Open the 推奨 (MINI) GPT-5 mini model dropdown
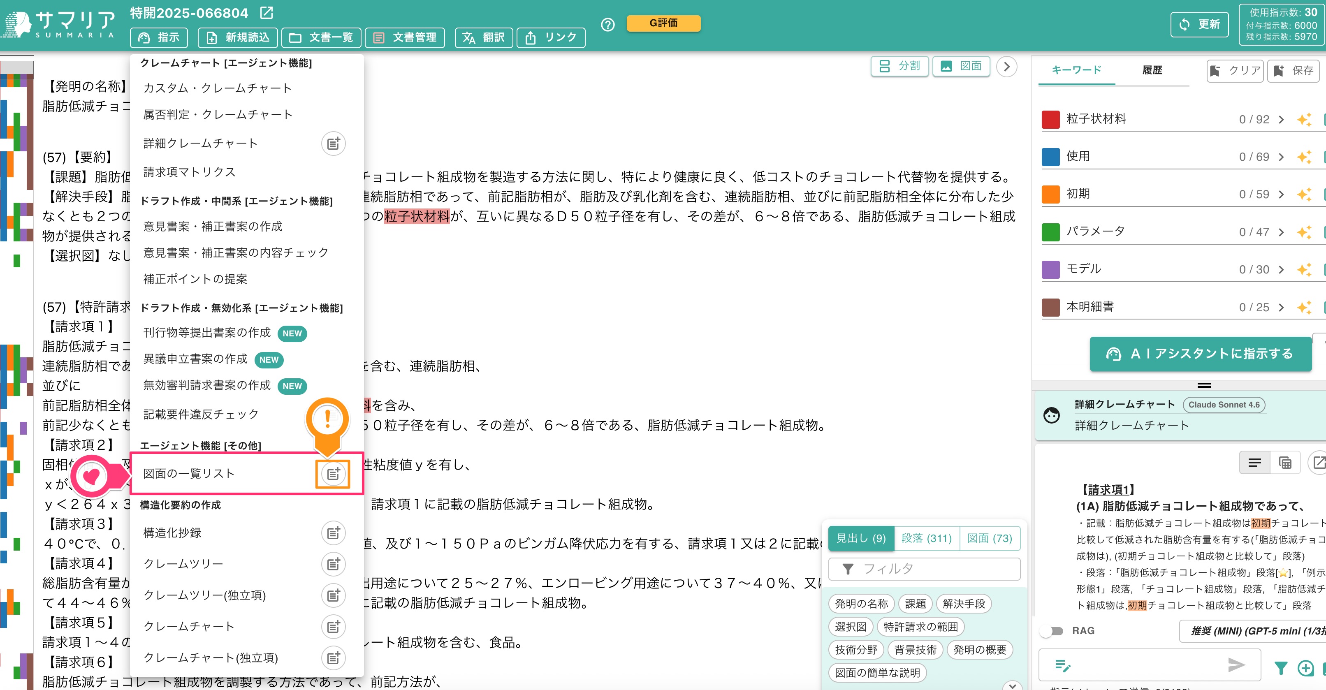 coord(1252,631)
